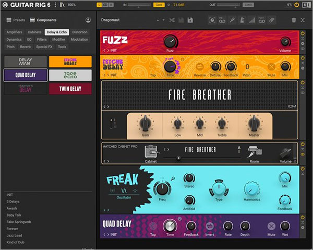
Task: Step Fuzz preset with arrows near INIT
Action: [106, 51]
